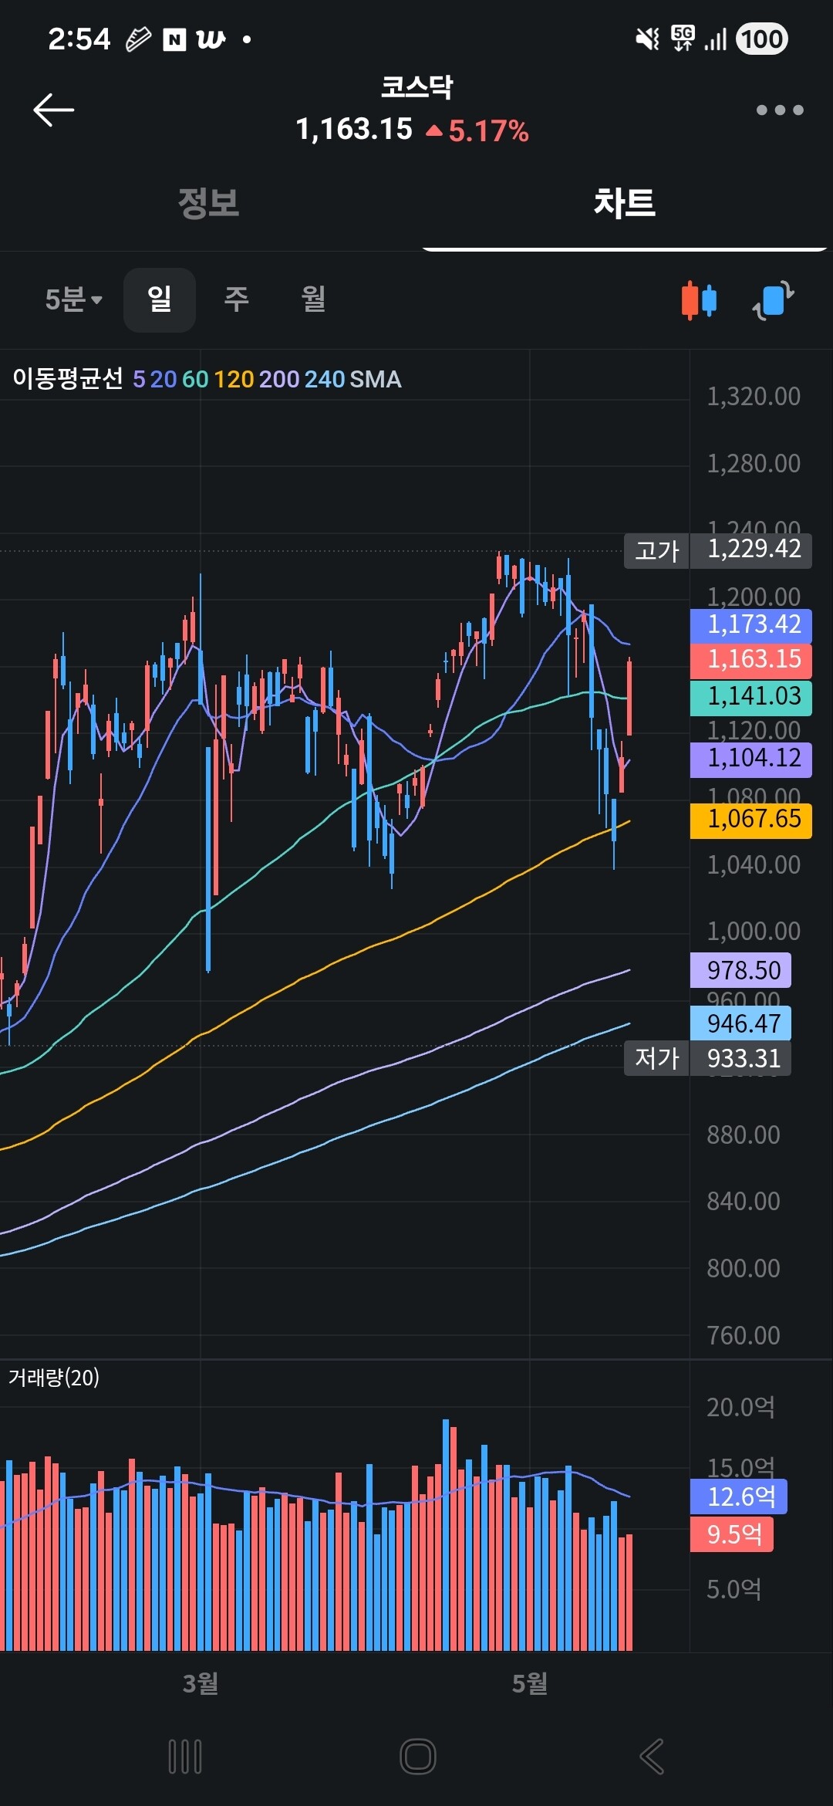Tap the red 1,163.15 current price tag
The height and width of the screenshot is (1806, 833).
(x=751, y=659)
